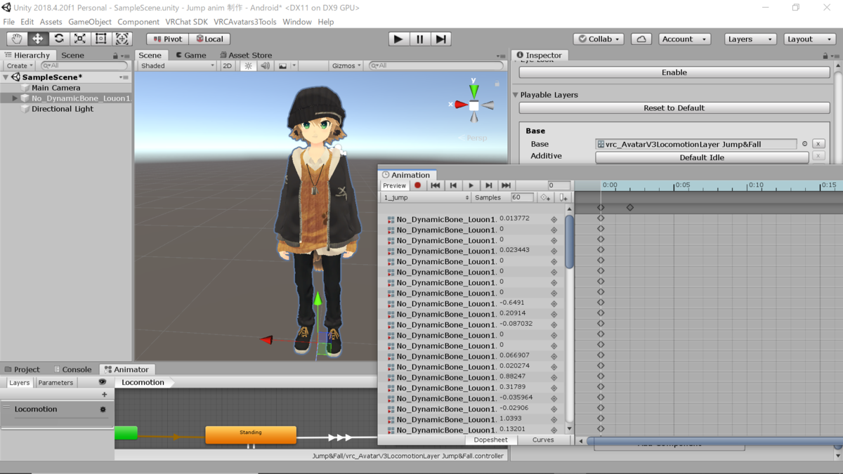Switch to the Asset Store tab
This screenshot has width=843, height=474.
pos(246,55)
